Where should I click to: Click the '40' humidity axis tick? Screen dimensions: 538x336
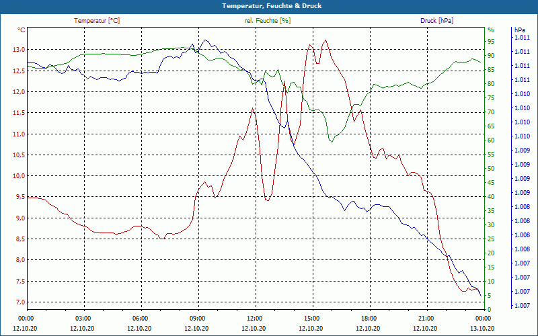coord(491,197)
